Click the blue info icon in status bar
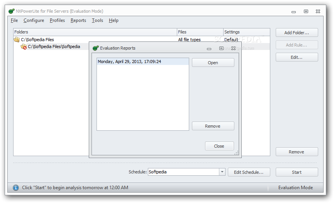The image size is (334, 203). [x=16, y=188]
